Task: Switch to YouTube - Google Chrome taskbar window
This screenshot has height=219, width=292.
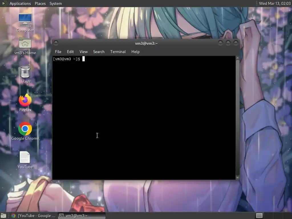Action: pyautogui.click(x=33, y=216)
